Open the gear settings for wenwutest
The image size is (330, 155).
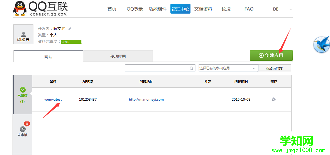click(273, 99)
